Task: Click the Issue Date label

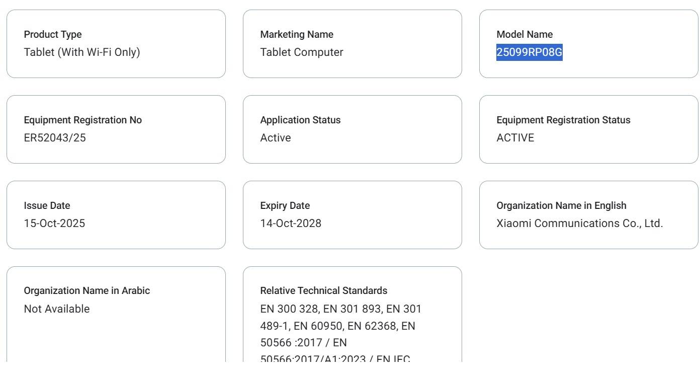Action: pos(47,206)
